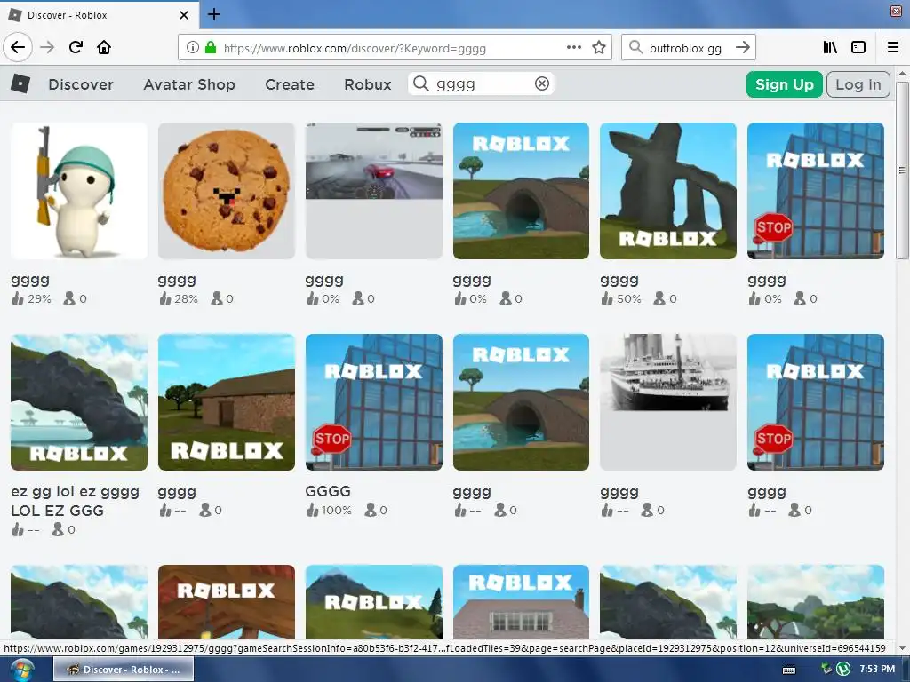The width and height of the screenshot is (910, 682).
Task: Reload the current page
Action: tap(76, 47)
